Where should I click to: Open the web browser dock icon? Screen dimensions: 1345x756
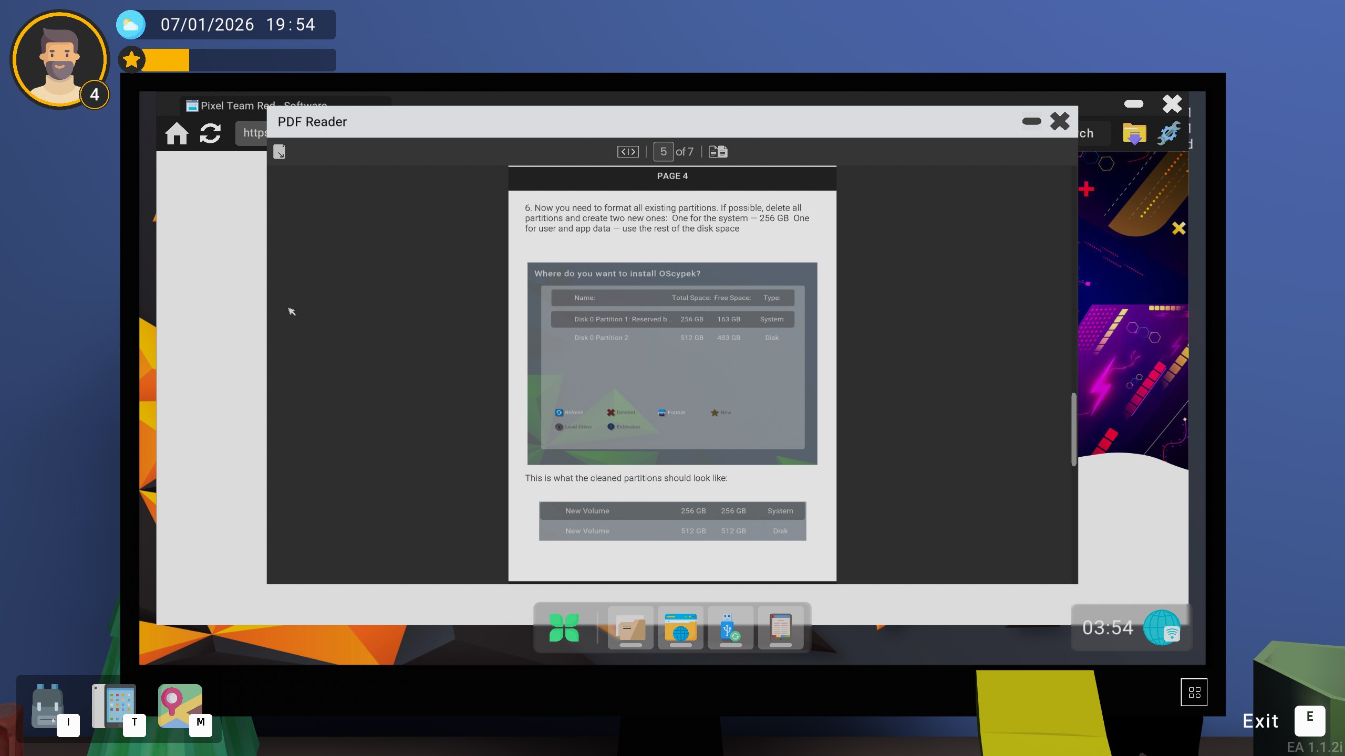click(x=680, y=627)
